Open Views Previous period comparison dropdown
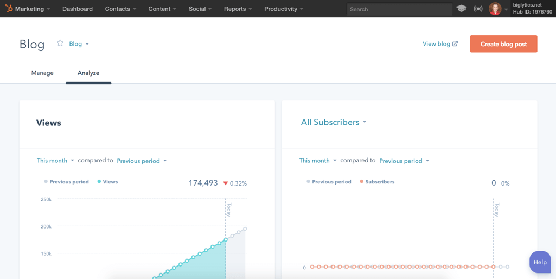Image resolution: width=556 pixels, height=279 pixels. (142, 161)
